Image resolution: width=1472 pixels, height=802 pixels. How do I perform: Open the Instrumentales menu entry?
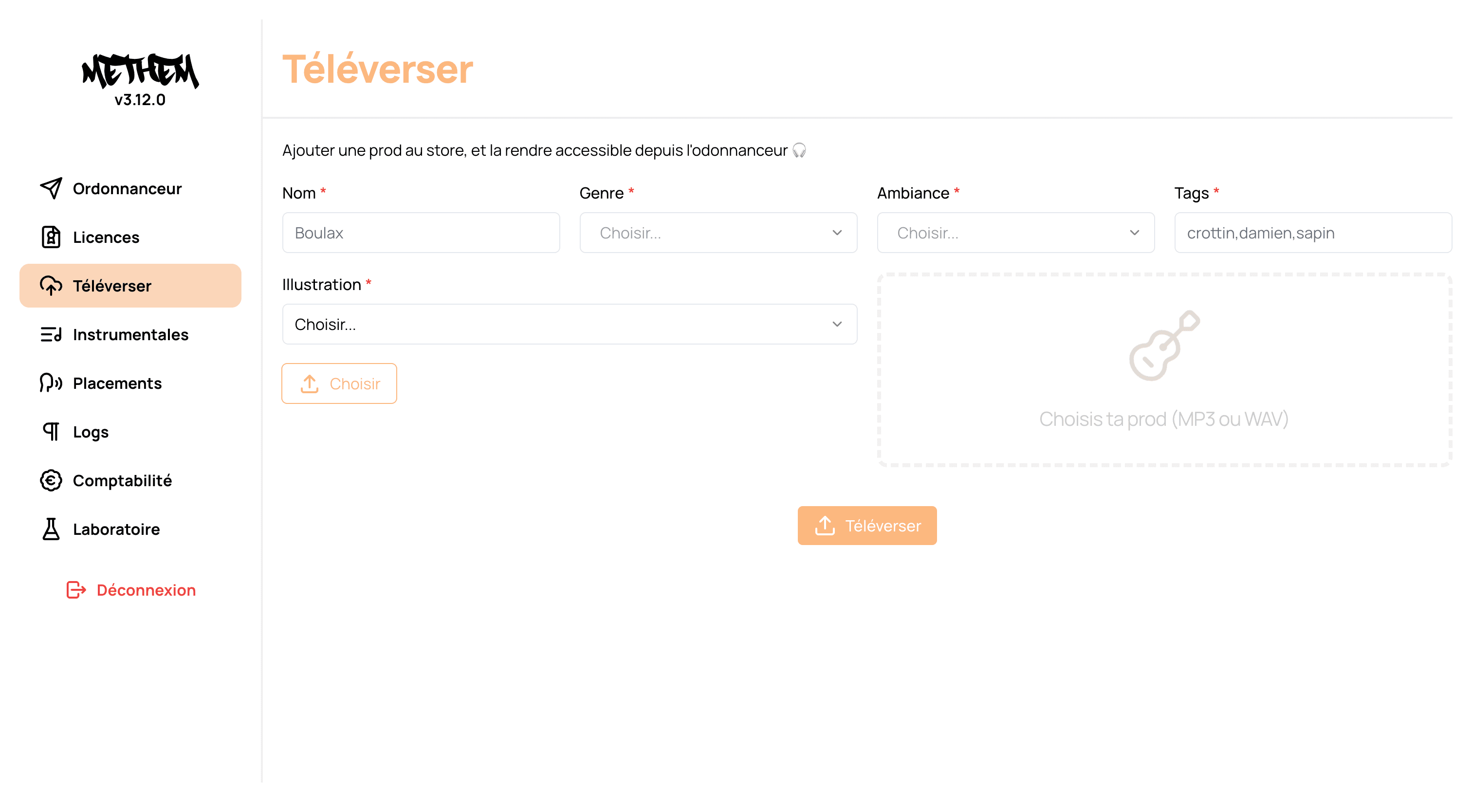pyautogui.click(x=130, y=334)
